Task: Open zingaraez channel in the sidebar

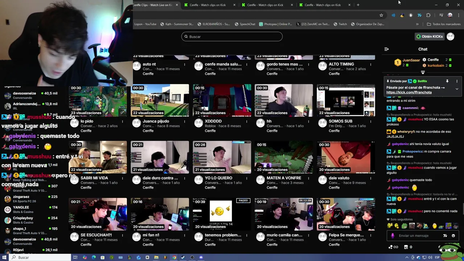Action: point(31,199)
